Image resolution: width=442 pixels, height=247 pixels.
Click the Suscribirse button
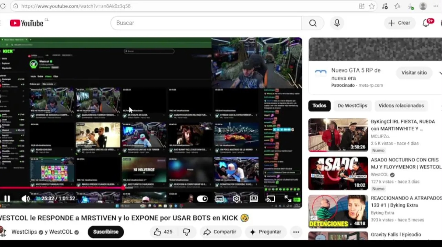pos(106,232)
